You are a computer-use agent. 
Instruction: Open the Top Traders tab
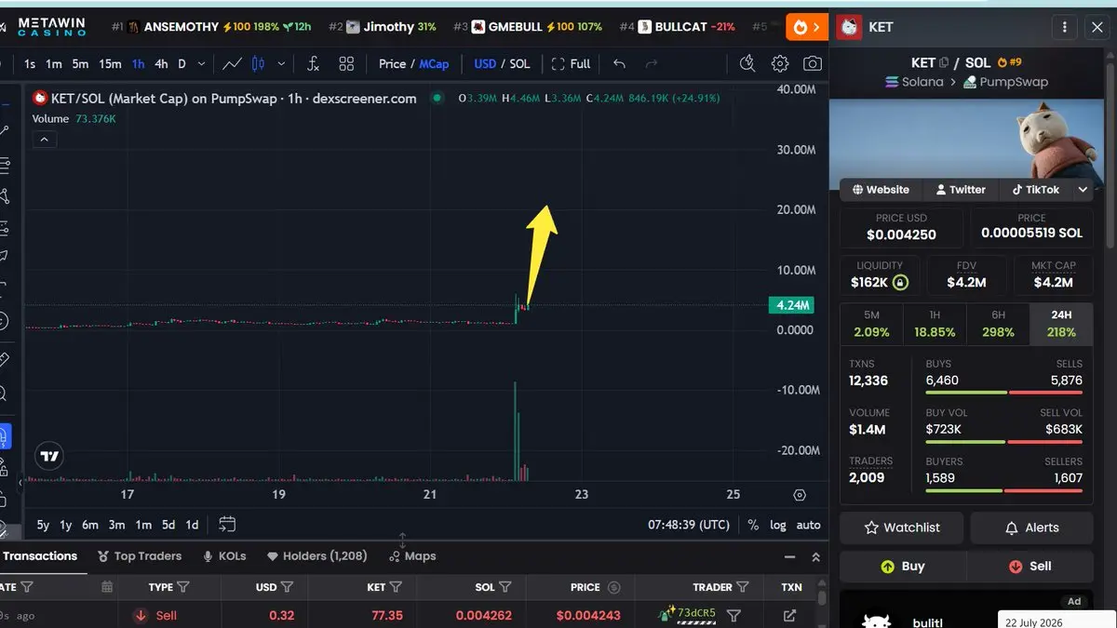click(140, 555)
